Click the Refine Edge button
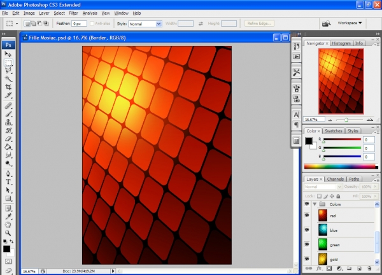 259,24
